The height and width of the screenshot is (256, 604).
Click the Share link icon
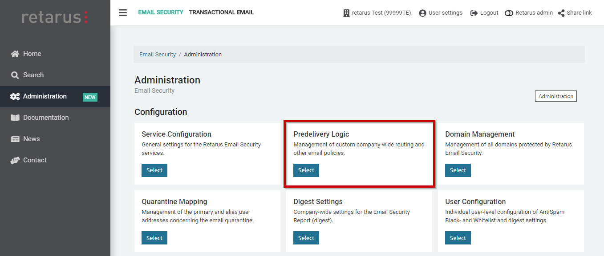[x=561, y=13]
